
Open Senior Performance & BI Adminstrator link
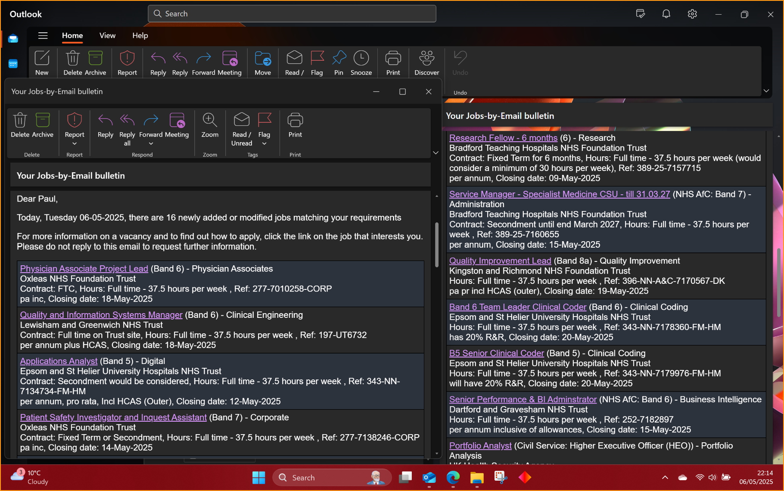tap(523, 399)
